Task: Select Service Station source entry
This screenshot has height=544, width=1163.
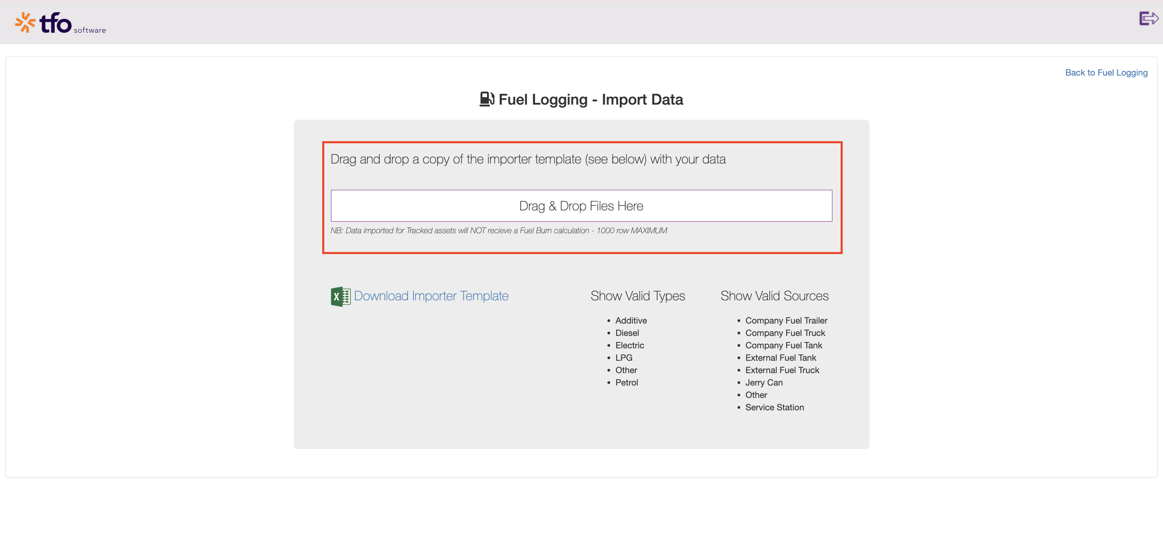Action: pyautogui.click(x=774, y=408)
